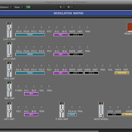Toggle FQ A button in LFO 2 AMT row
The width and height of the screenshot is (132, 132).
[x=18, y=47]
